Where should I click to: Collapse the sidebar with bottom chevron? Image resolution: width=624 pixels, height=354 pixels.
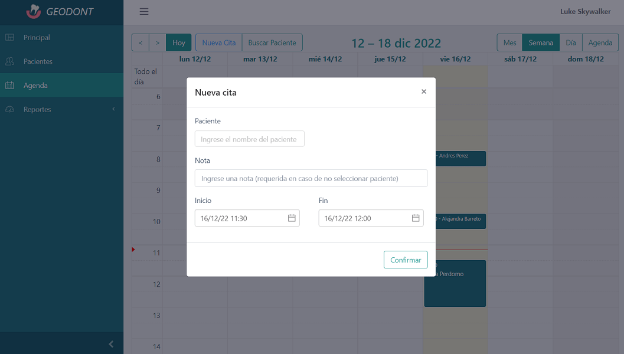[x=111, y=344]
